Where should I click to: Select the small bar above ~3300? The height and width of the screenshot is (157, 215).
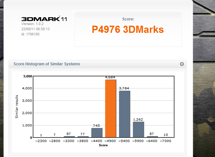click(x=69, y=137)
